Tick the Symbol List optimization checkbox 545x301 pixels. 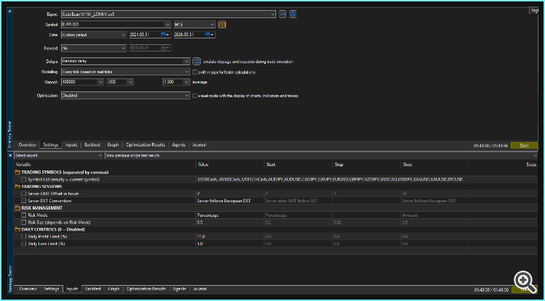tap(24, 180)
